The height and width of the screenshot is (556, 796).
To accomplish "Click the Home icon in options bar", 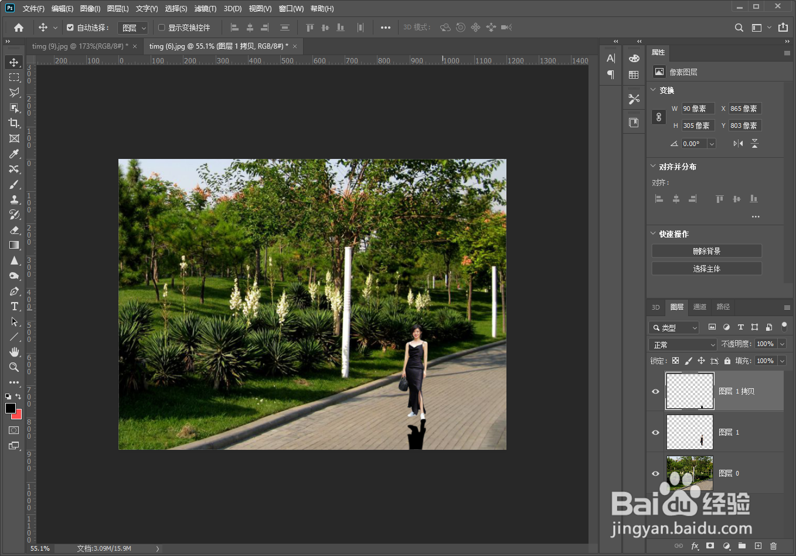I will click(19, 28).
